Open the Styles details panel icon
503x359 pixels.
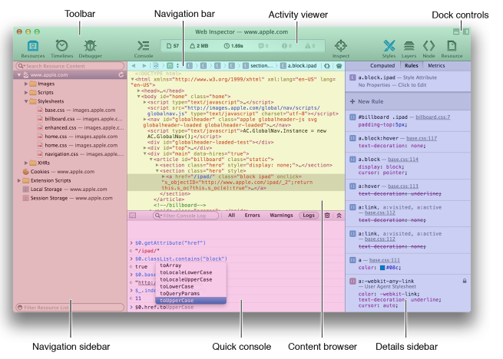click(x=389, y=46)
